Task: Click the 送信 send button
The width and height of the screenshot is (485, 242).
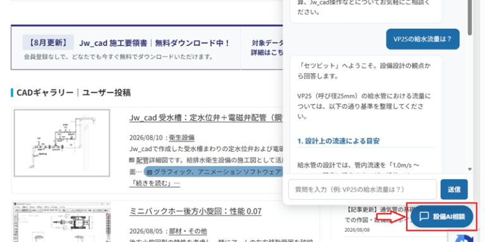Action: coord(454,189)
